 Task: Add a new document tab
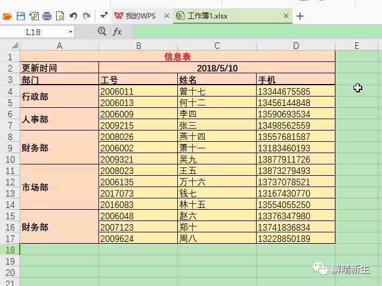[300, 16]
